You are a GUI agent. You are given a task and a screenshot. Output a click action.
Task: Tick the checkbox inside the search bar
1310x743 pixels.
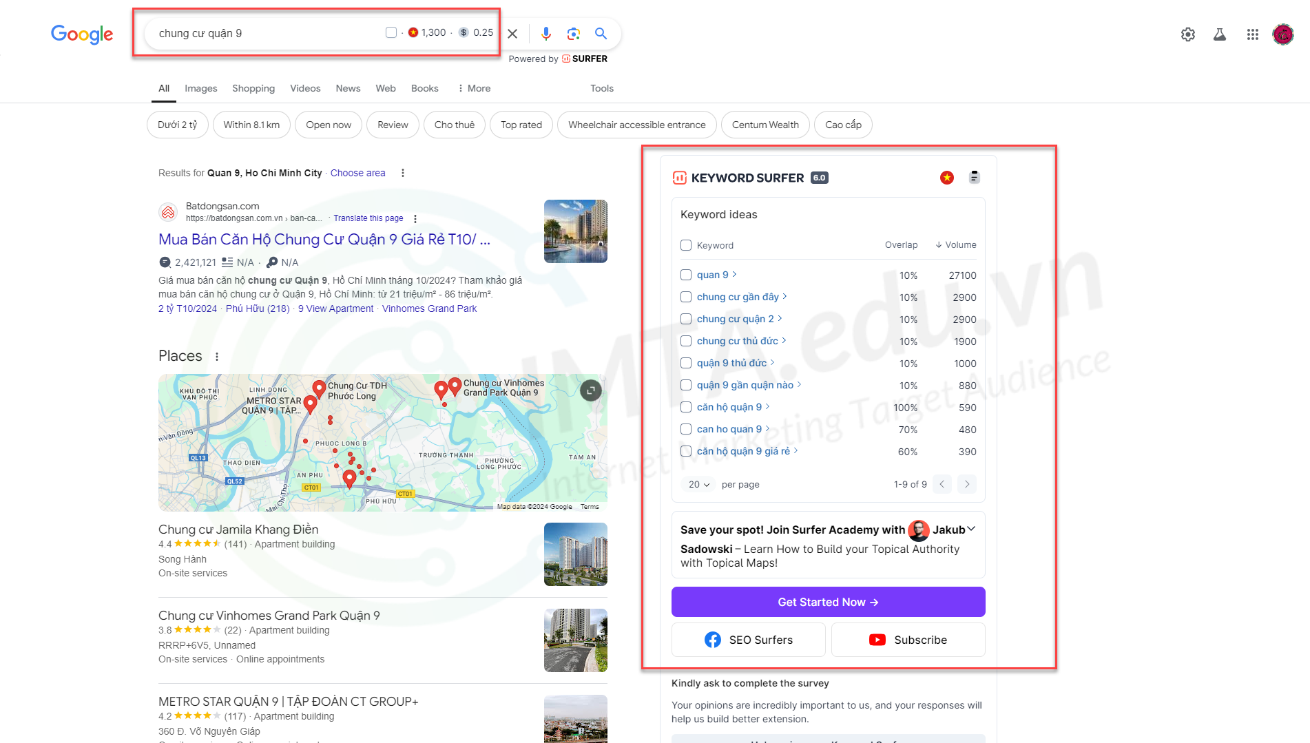coord(391,32)
